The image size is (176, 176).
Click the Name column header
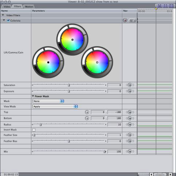[x=4, y=11]
